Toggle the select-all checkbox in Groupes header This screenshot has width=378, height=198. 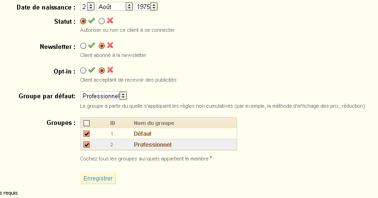(x=86, y=123)
